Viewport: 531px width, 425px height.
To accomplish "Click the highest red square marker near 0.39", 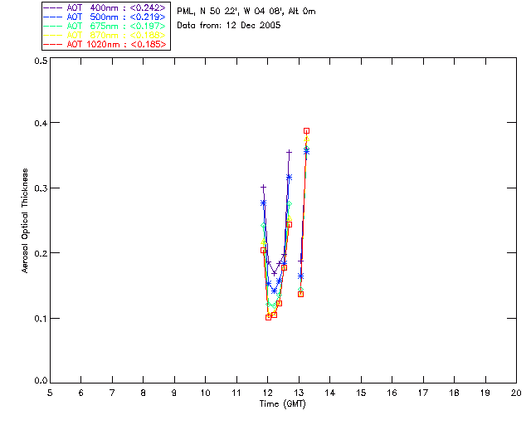I will point(306,131).
